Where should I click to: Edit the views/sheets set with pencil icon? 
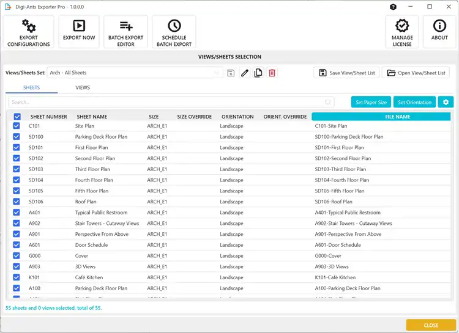tap(245, 73)
